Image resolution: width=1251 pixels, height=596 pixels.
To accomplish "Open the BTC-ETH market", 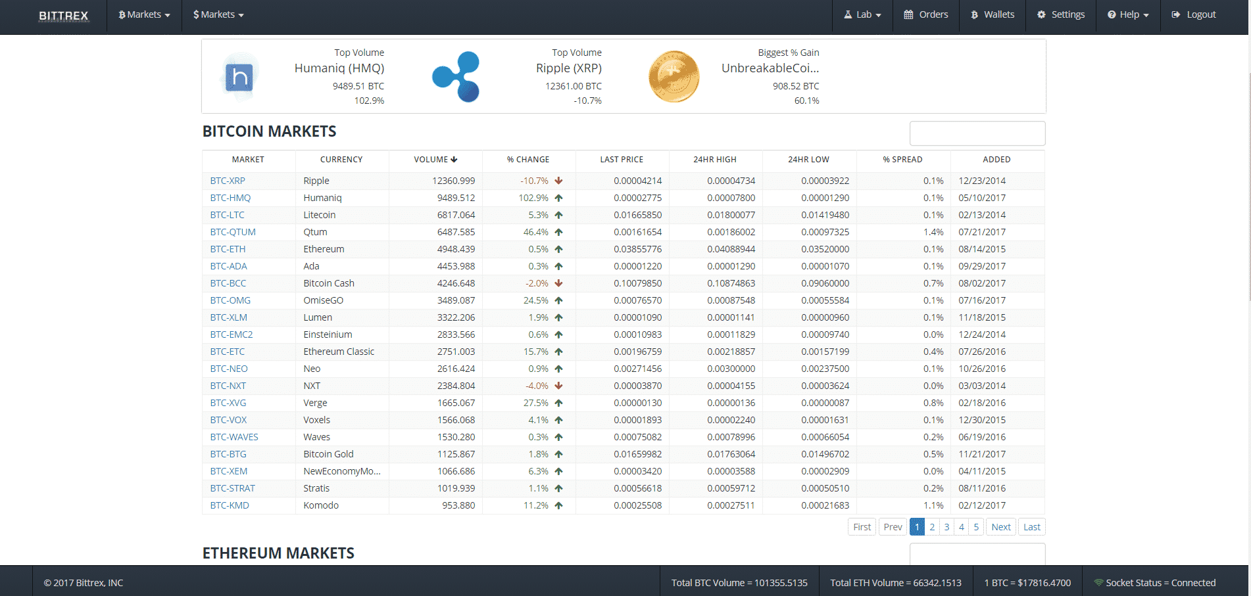I will 228,249.
